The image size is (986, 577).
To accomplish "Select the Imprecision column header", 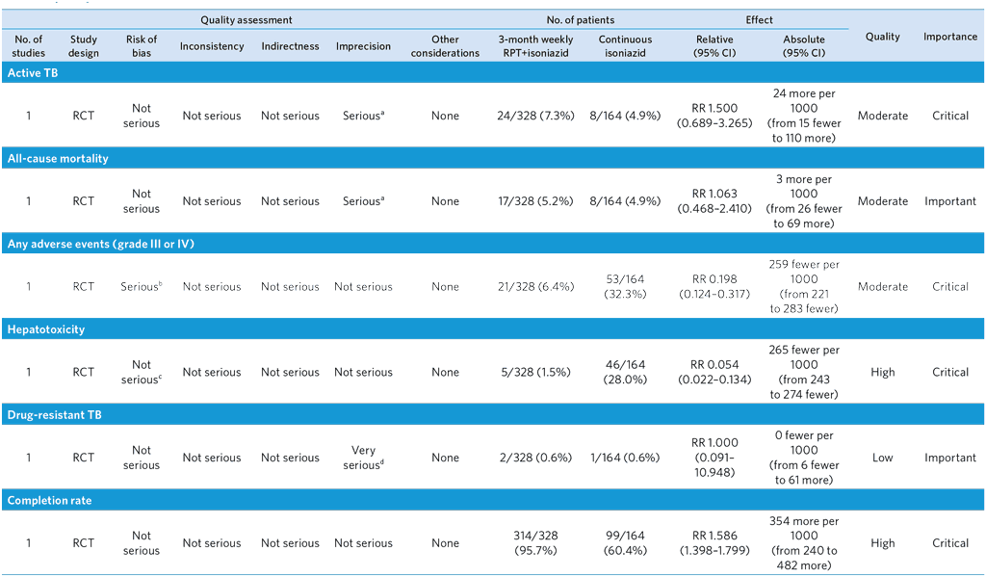I will [x=363, y=45].
